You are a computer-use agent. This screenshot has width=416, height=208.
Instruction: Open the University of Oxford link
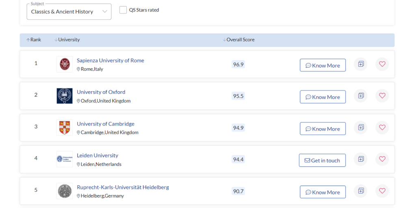pyautogui.click(x=101, y=92)
